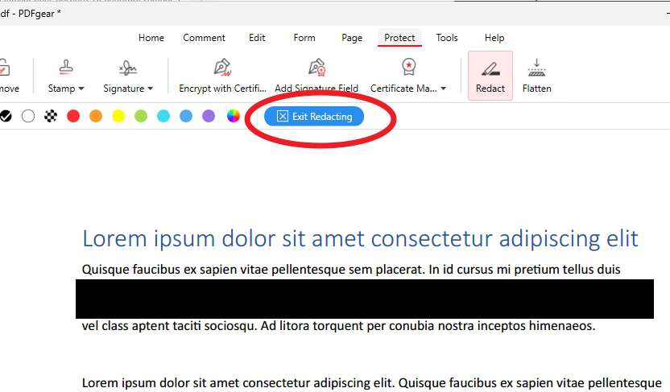This screenshot has width=670, height=392.
Task: Click the black redaction box in document
Action: click(x=365, y=299)
